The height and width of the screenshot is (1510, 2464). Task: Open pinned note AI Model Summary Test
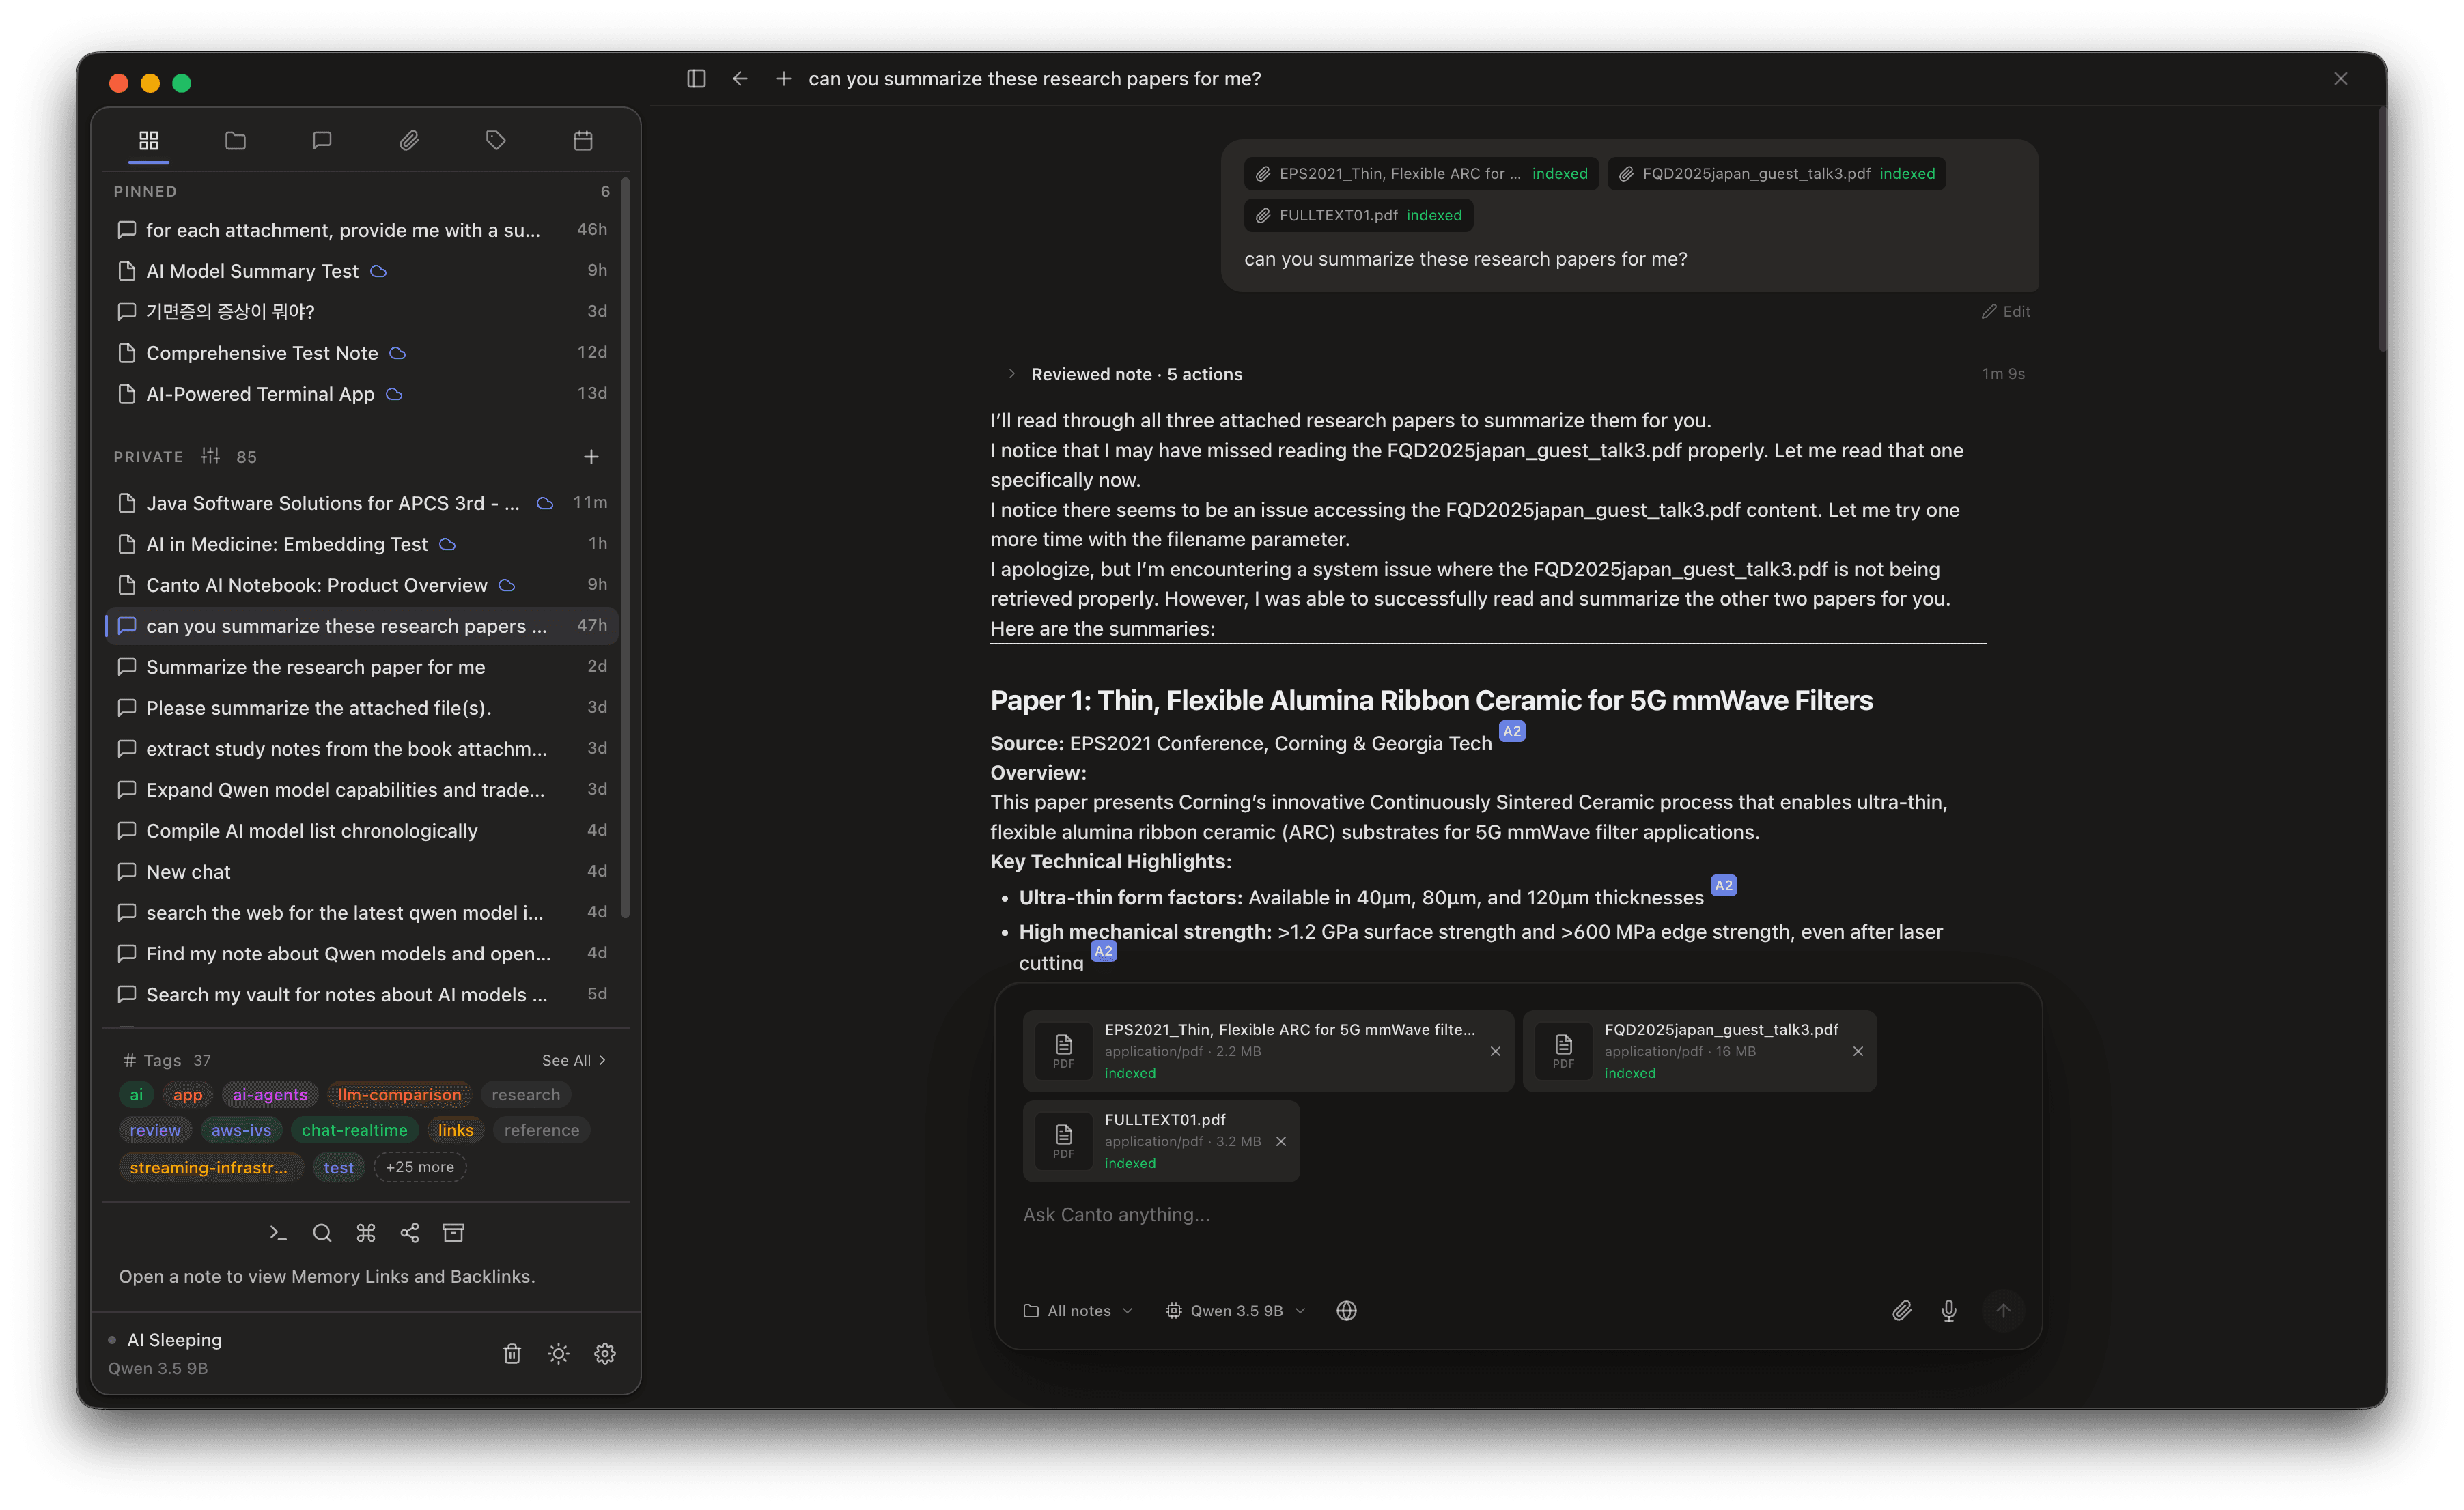click(x=362, y=271)
